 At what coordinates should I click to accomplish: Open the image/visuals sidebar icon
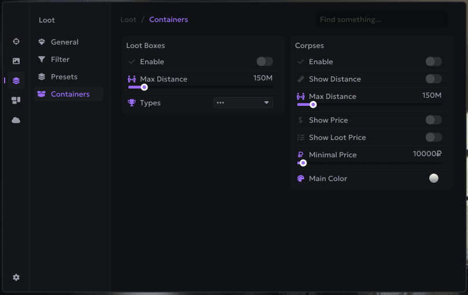coord(16,61)
